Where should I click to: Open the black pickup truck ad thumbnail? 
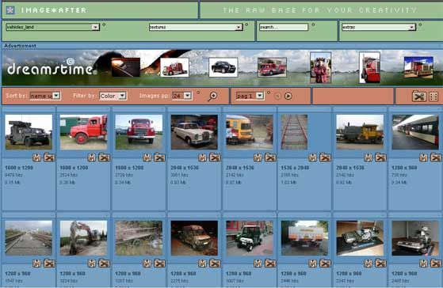(x=223, y=67)
